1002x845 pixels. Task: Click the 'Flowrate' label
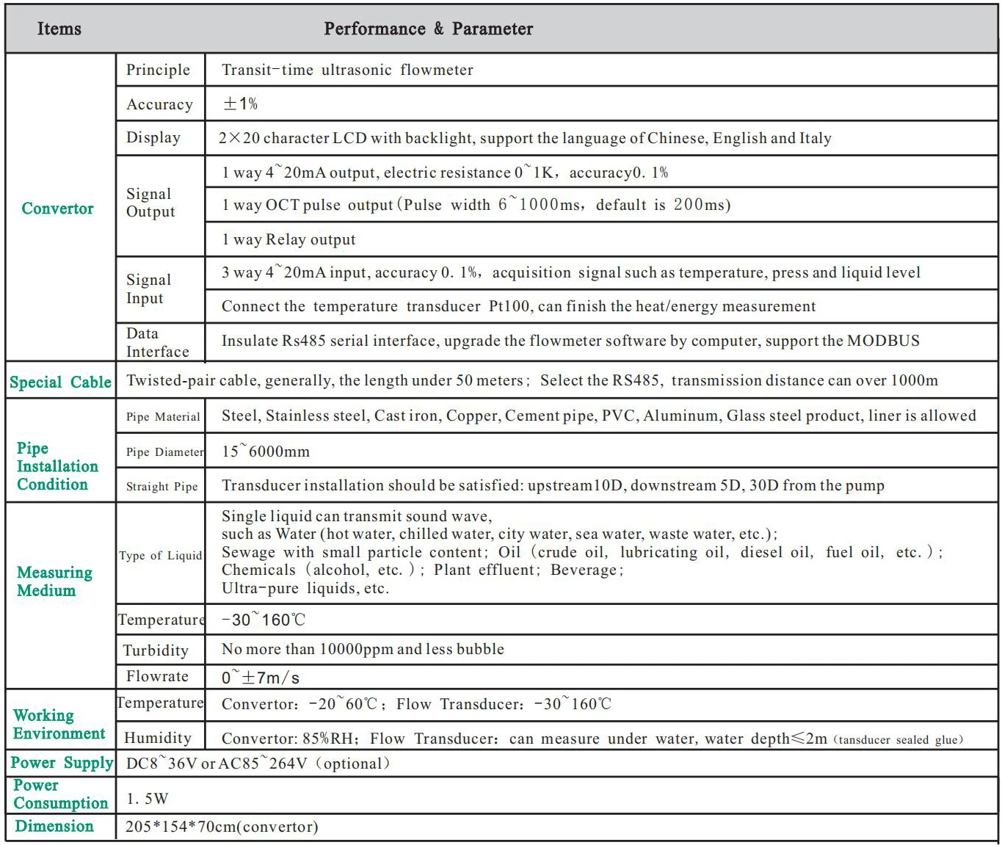tap(157, 676)
